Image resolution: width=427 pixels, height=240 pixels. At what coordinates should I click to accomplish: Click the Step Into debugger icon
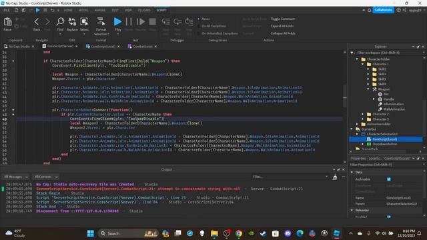[x=166, y=21]
